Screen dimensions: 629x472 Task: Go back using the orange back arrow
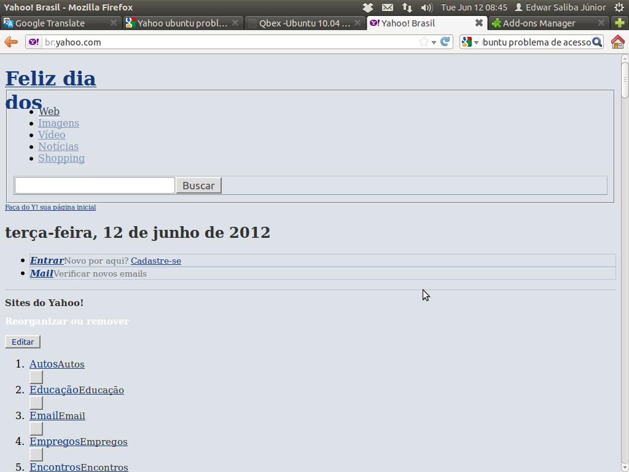[x=11, y=42]
